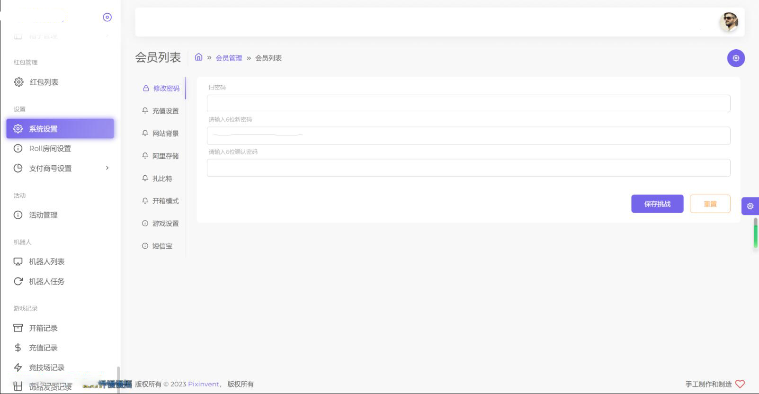Click the info icon beside 短信宝
This screenshot has height=394, width=759.
(145, 246)
